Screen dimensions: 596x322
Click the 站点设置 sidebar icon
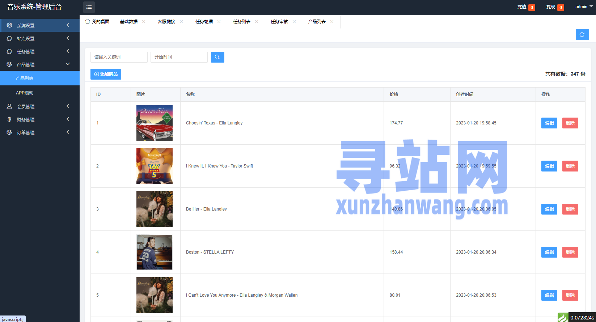9,38
